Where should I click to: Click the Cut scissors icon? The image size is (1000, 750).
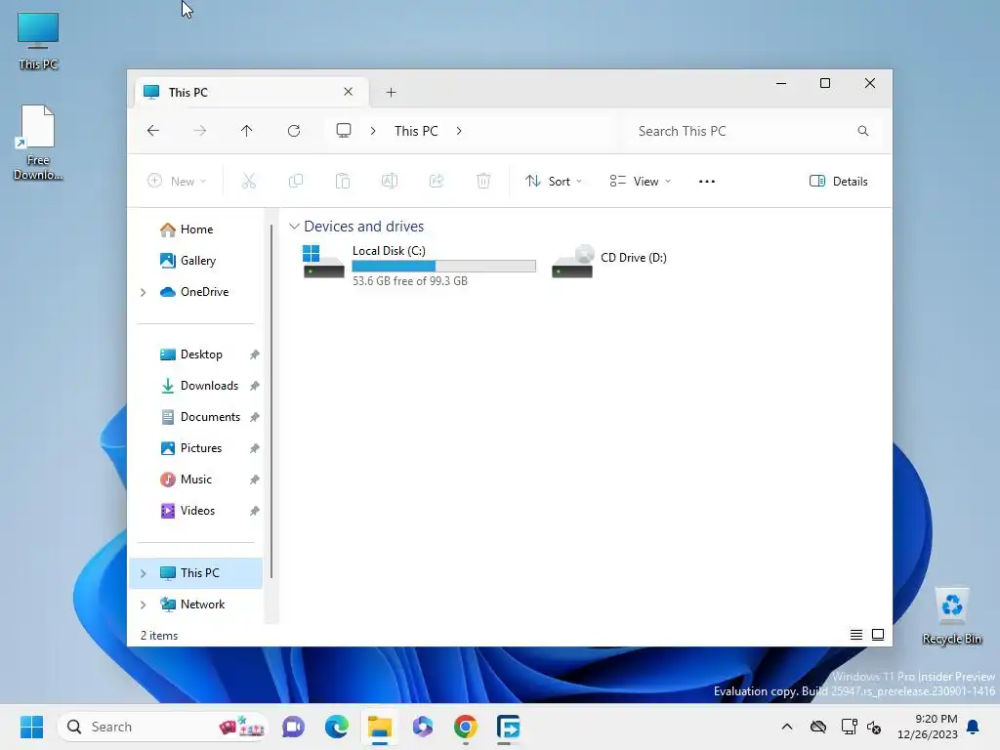tap(249, 181)
